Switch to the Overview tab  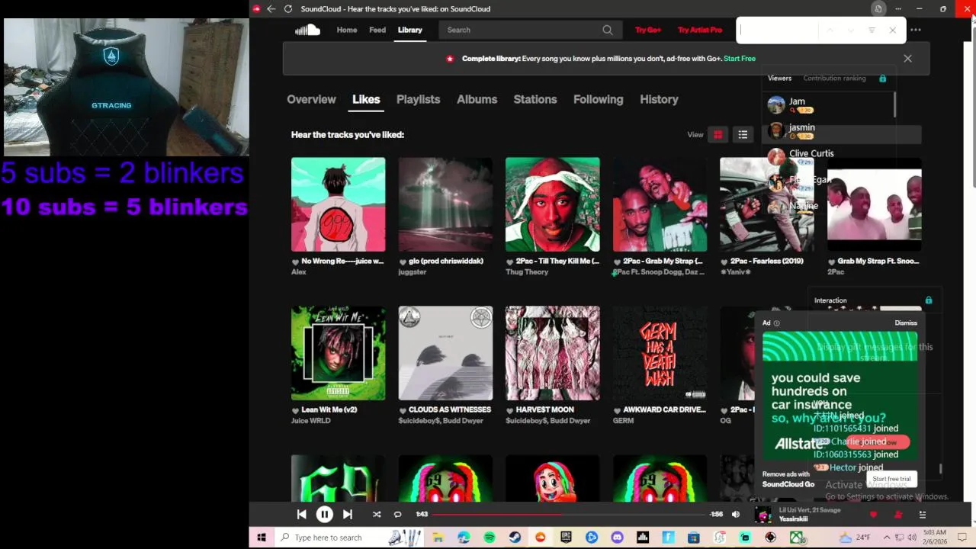(311, 99)
